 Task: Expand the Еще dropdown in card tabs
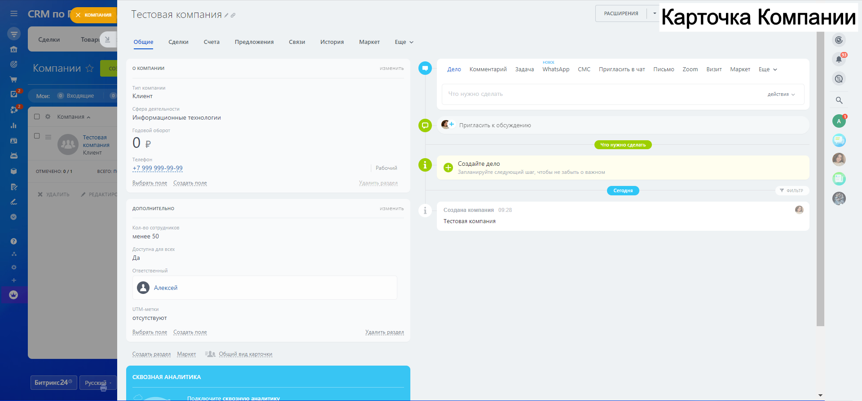[x=404, y=42]
